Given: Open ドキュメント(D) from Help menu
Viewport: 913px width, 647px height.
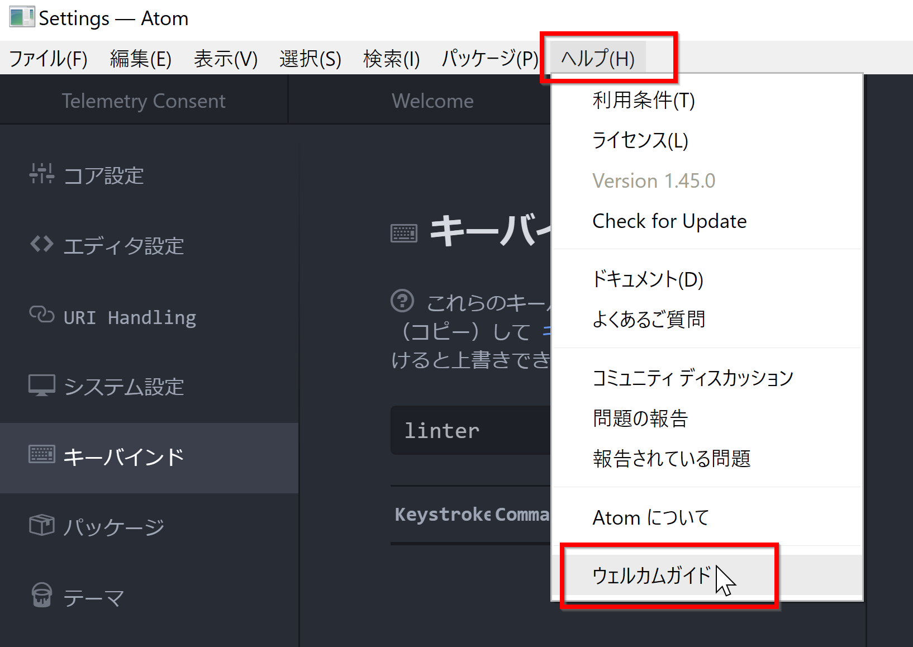Looking at the screenshot, I should pos(707,279).
